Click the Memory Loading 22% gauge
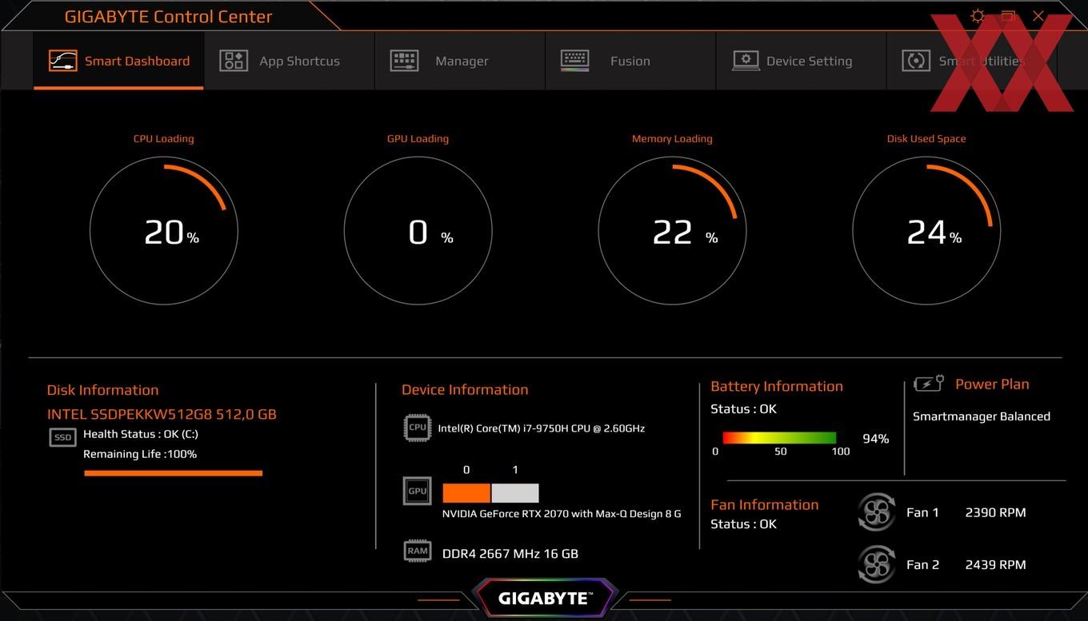1088x621 pixels. click(672, 231)
